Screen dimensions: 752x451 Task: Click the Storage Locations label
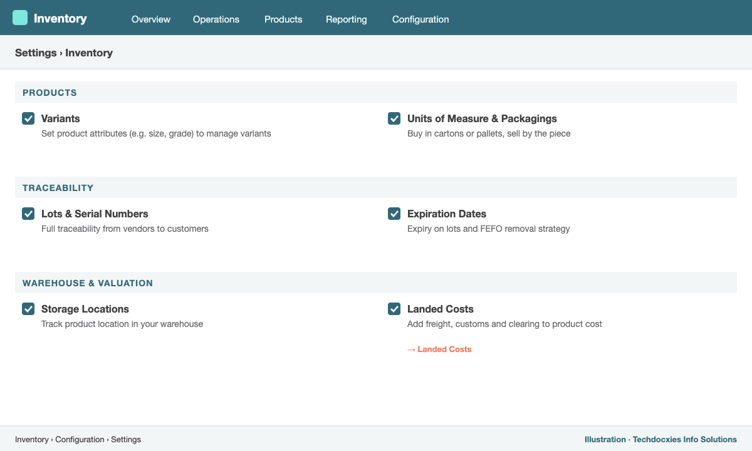point(85,309)
